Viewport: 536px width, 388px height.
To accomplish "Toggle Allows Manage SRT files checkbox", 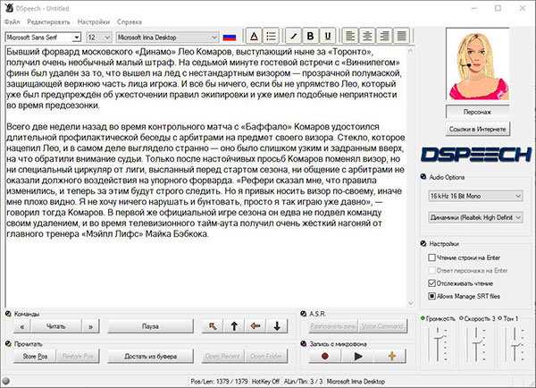I will pyautogui.click(x=432, y=296).
